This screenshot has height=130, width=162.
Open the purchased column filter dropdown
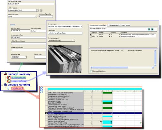click(101, 91)
